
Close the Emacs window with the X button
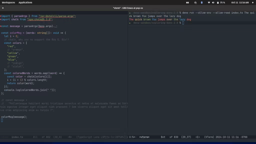point(3,8)
